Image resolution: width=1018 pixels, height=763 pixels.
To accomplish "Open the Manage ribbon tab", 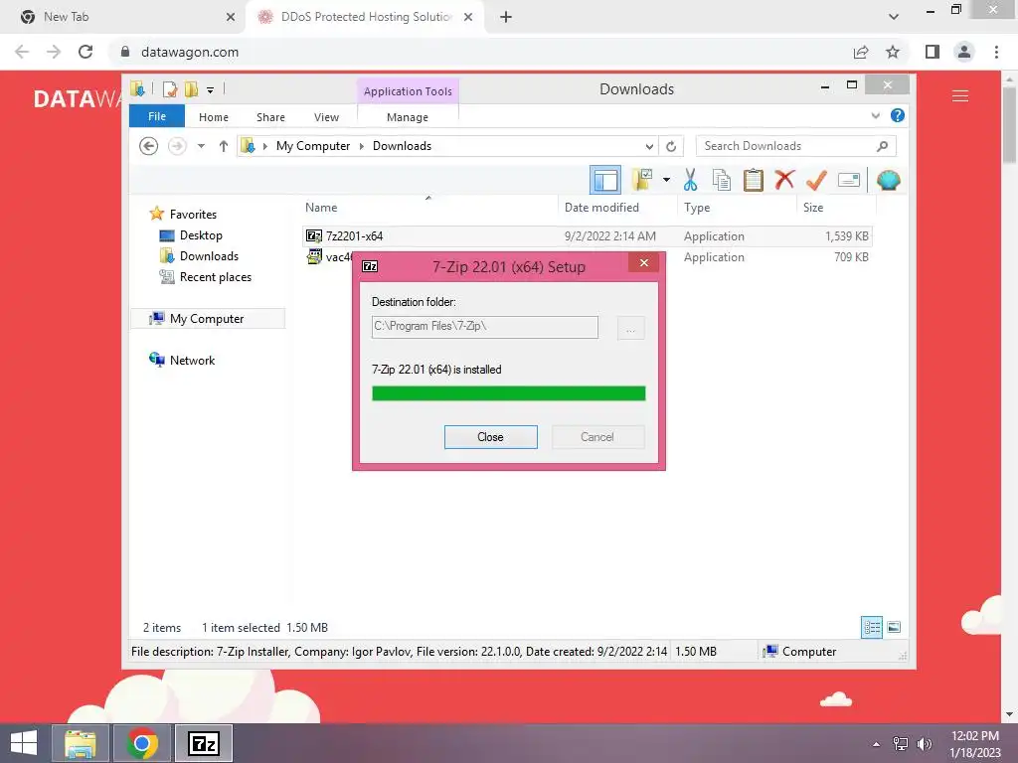I will point(407,117).
